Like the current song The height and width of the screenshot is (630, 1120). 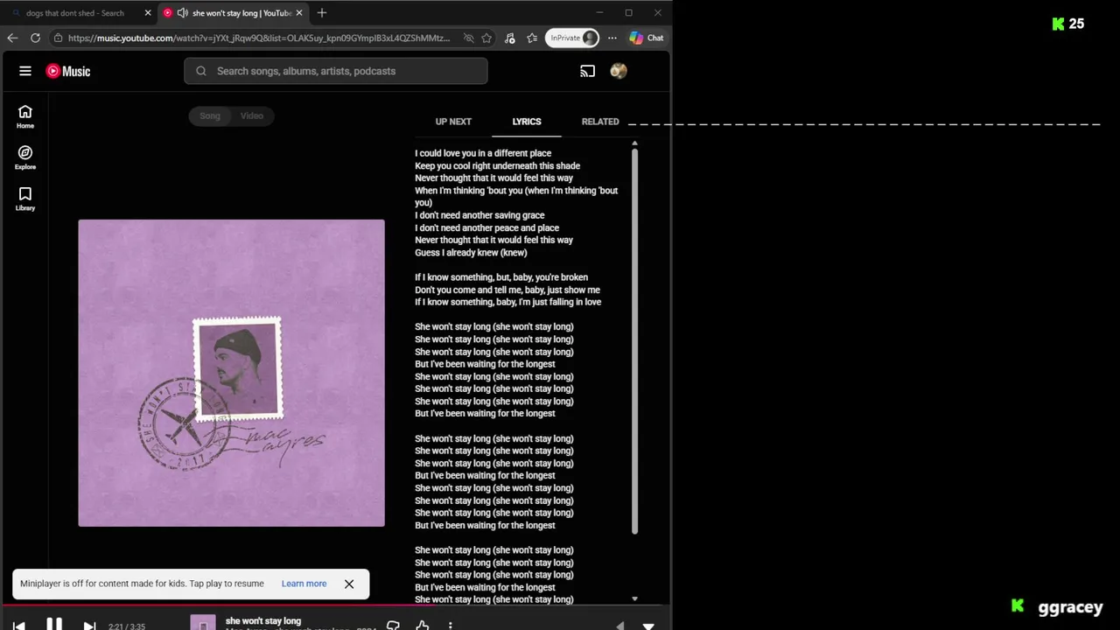[x=423, y=626]
